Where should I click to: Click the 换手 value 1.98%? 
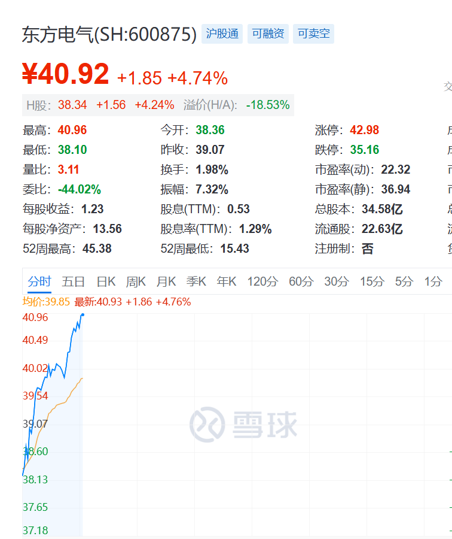[212, 169]
